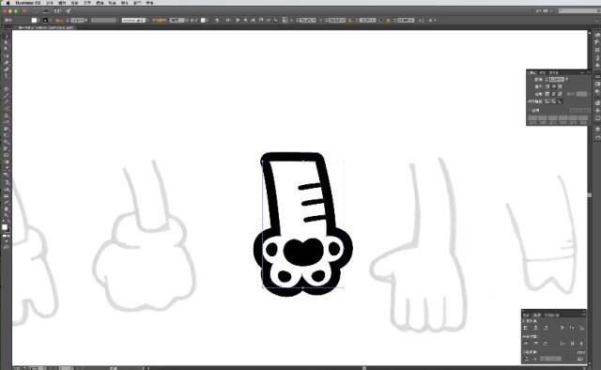Switch to the Transform tab in the Align panel

526,316
